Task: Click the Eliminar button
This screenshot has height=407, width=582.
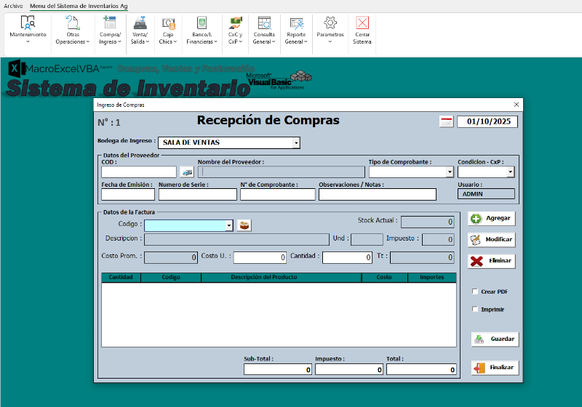Action: 492,261
